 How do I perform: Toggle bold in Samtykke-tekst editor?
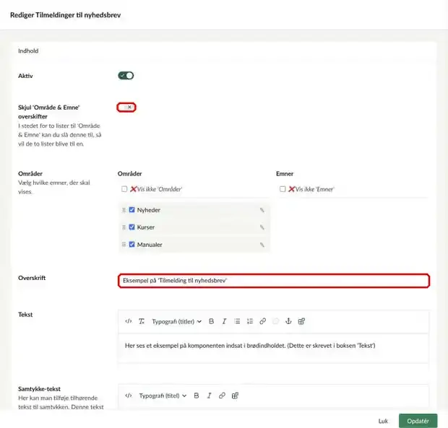click(x=197, y=396)
